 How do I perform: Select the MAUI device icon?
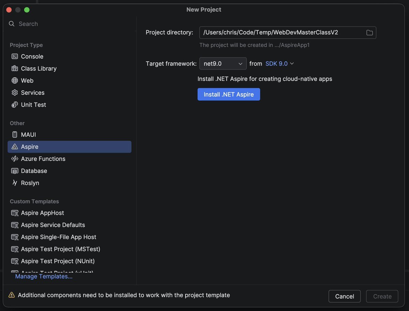[15, 135]
